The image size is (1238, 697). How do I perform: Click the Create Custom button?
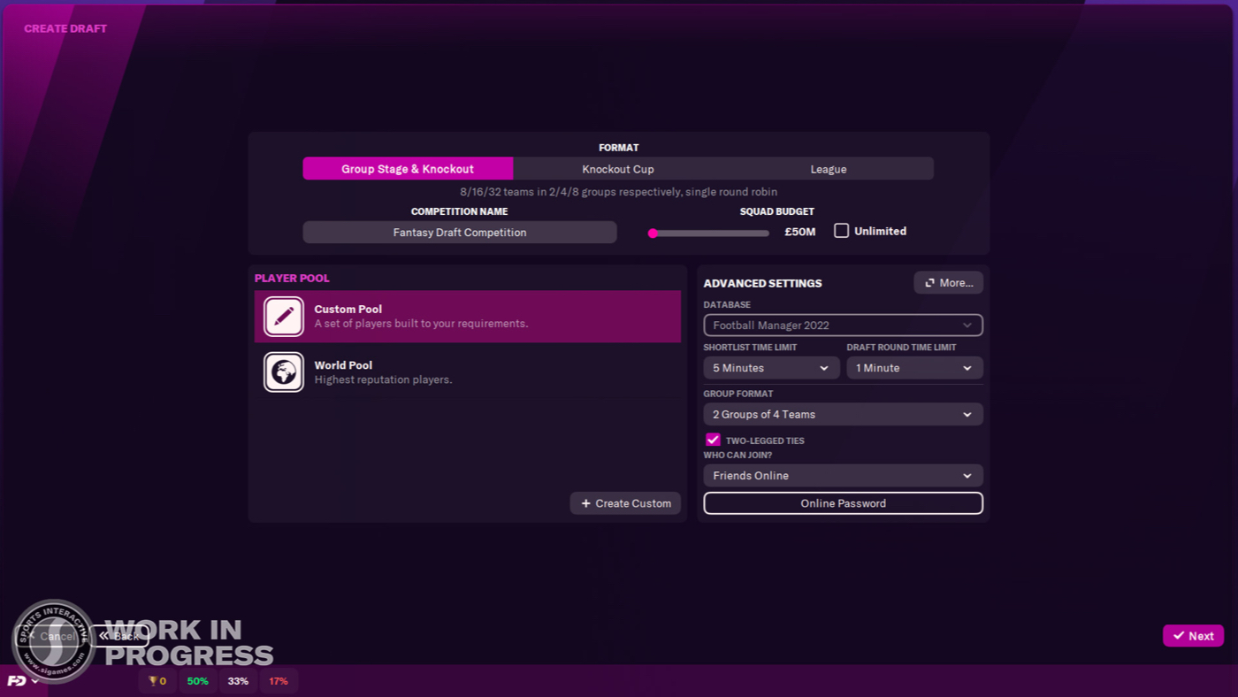pos(625,503)
